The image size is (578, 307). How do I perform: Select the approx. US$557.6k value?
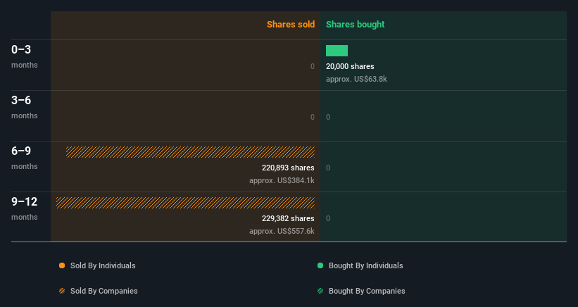pos(282,231)
